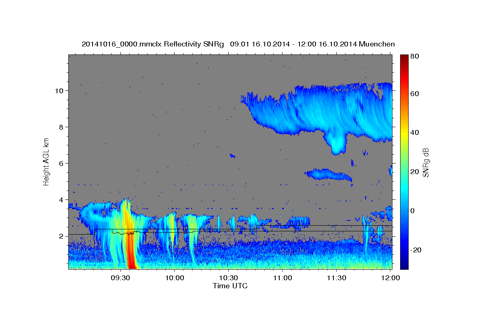
Task: Click the 10:30 time tick label
Action: click(228, 278)
